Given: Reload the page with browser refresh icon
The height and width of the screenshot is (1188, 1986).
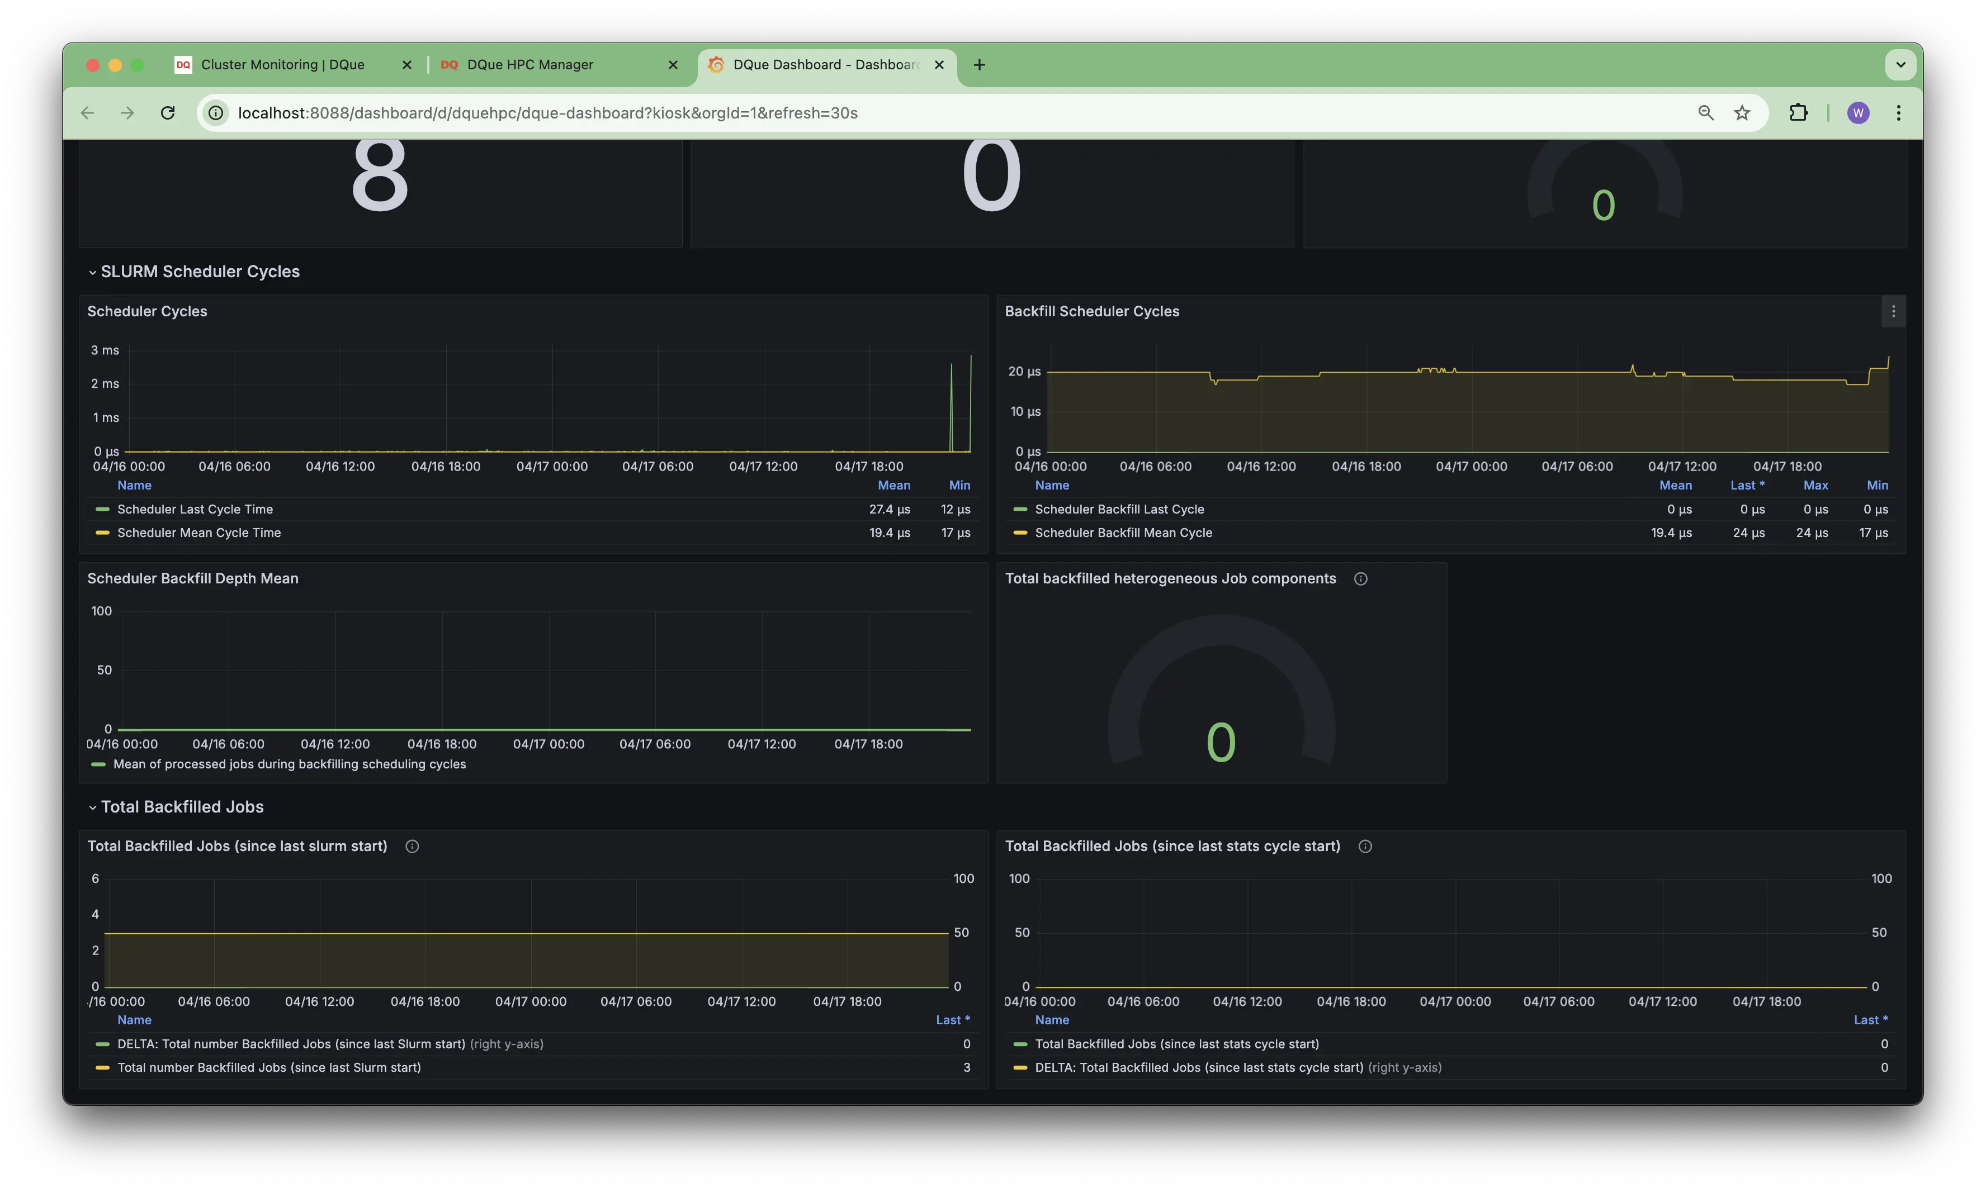Looking at the screenshot, I should (x=167, y=113).
